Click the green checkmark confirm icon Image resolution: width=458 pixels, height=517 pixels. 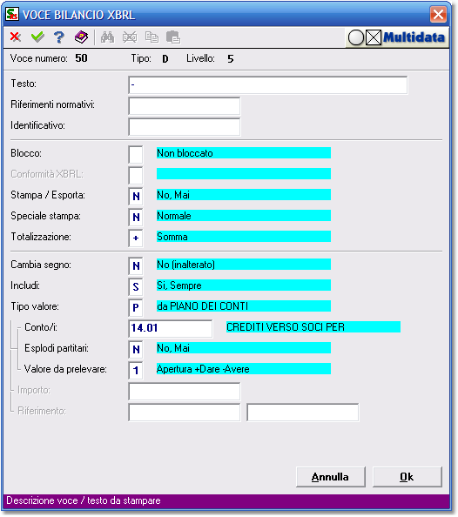(37, 37)
